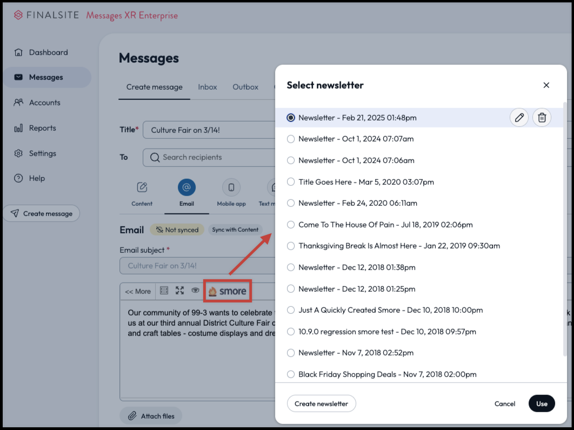Open the Reports section from the sidebar
The height and width of the screenshot is (430, 574).
tap(42, 128)
